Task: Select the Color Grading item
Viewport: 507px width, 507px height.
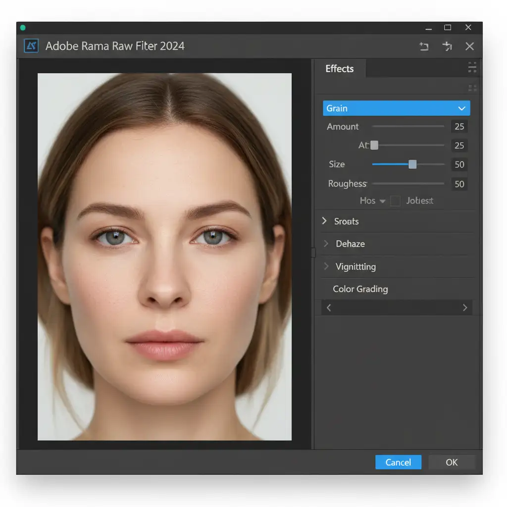Action: (x=360, y=289)
